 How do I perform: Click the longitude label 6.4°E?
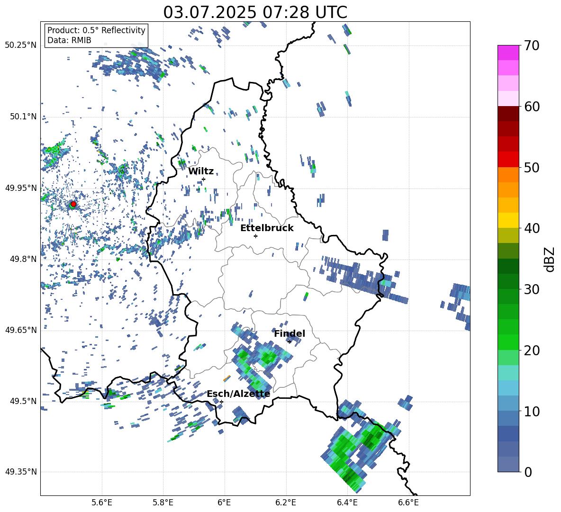point(347,503)
